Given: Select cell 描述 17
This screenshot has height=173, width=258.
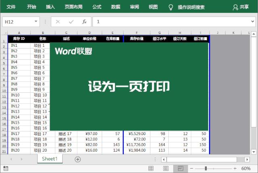Looking at the screenshot, I should tap(66, 134).
